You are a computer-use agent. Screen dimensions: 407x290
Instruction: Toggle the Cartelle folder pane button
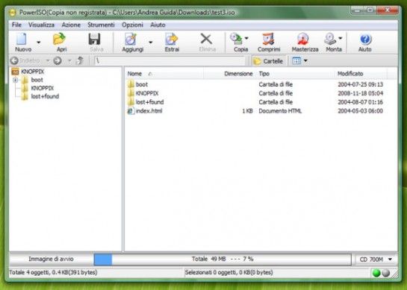[x=268, y=61]
